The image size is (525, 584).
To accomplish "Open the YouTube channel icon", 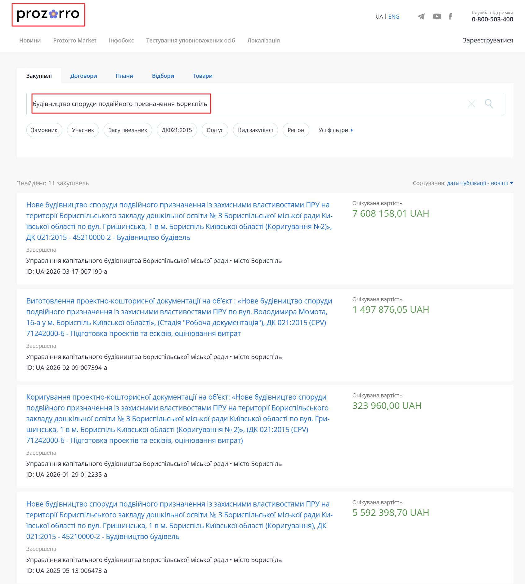I will click(x=437, y=16).
